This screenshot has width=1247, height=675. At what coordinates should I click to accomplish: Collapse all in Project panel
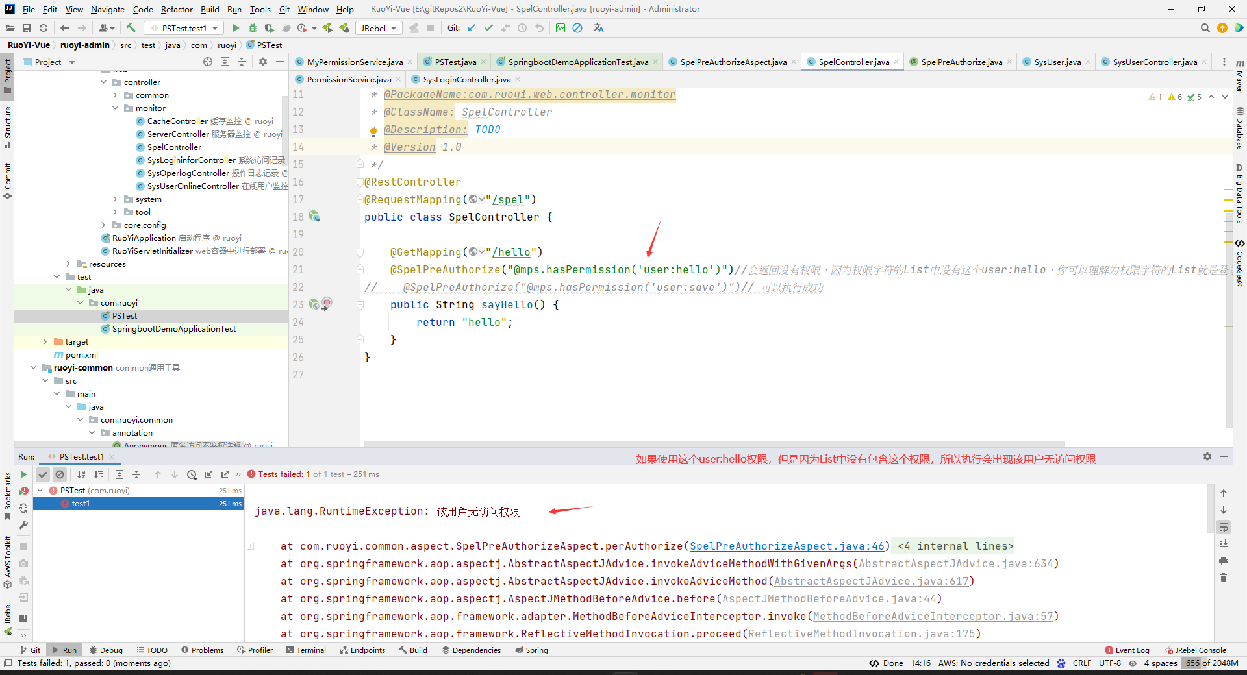pos(242,62)
